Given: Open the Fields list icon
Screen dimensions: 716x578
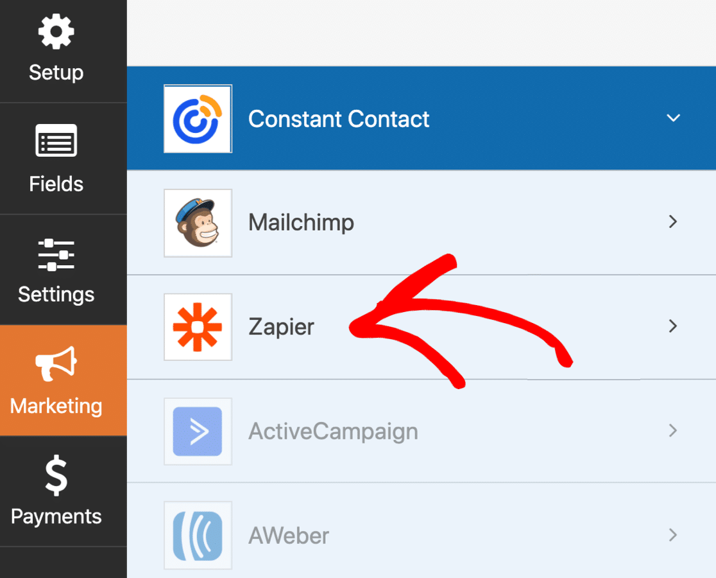Looking at the screenshot, I should pos(56,141).
